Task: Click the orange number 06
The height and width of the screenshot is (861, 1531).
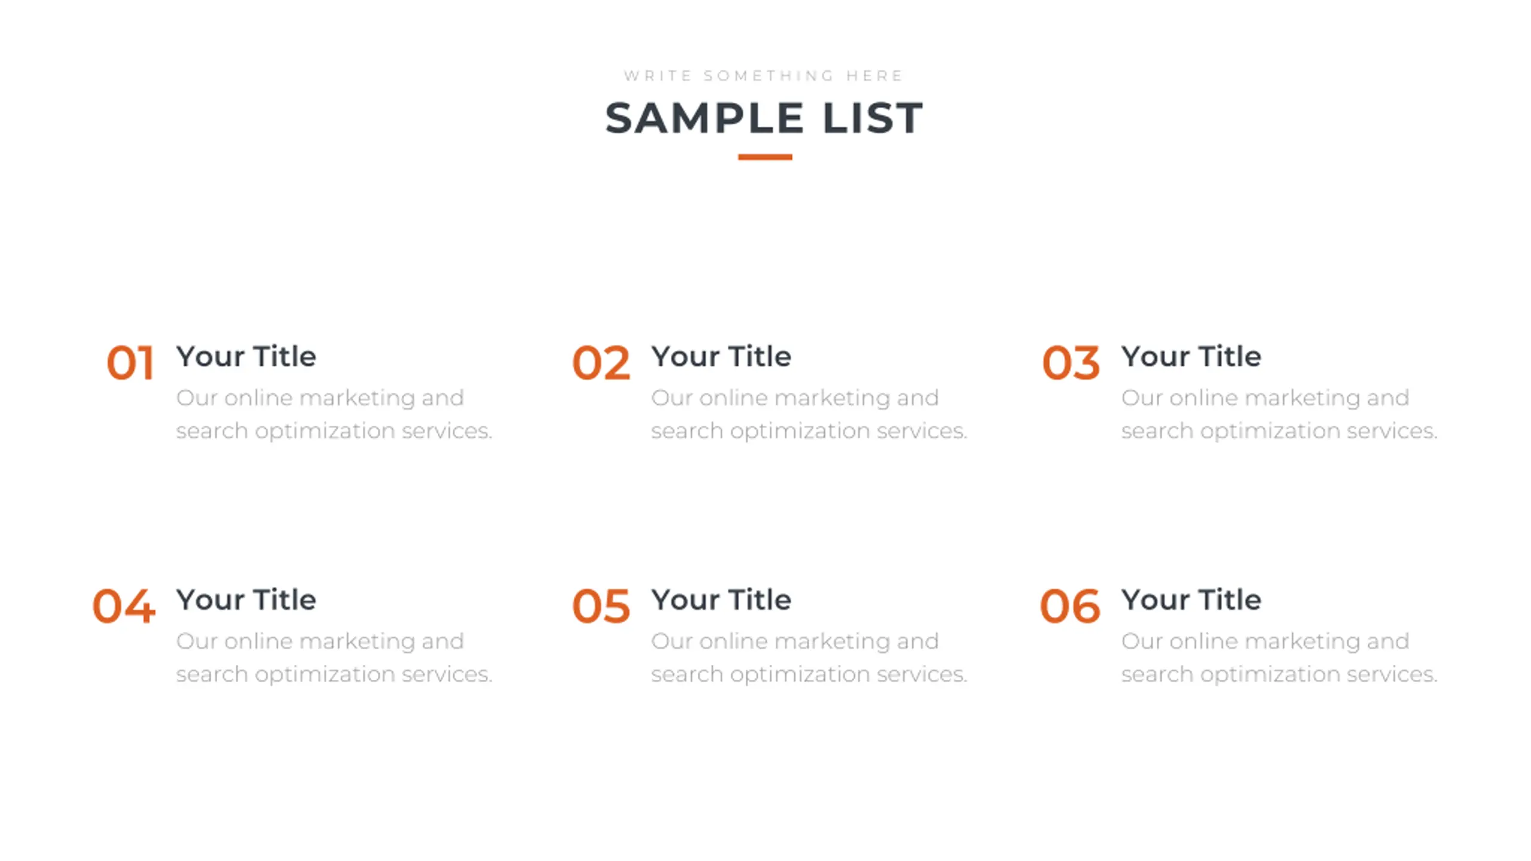Action: pos(1070,606)
